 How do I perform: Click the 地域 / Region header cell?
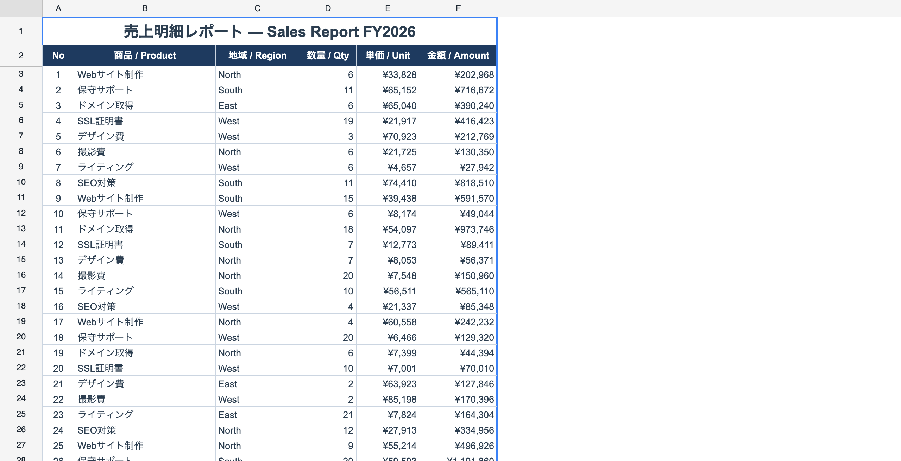[x=258, y=56]
